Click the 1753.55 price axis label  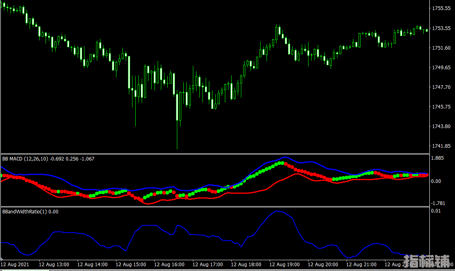[x=442, y=28]
